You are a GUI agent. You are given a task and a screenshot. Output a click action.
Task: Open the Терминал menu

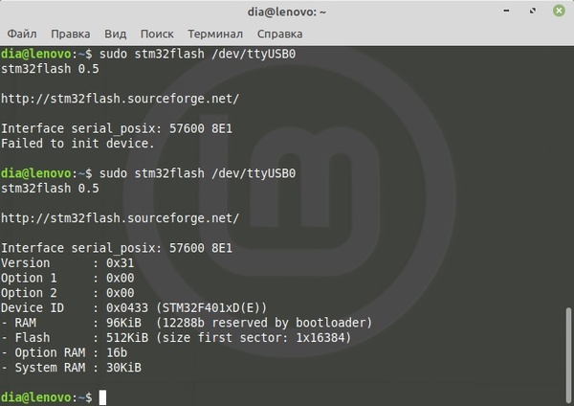click(214, 33)
